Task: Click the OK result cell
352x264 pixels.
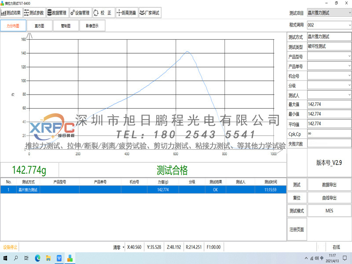Action: pos(216,190)
